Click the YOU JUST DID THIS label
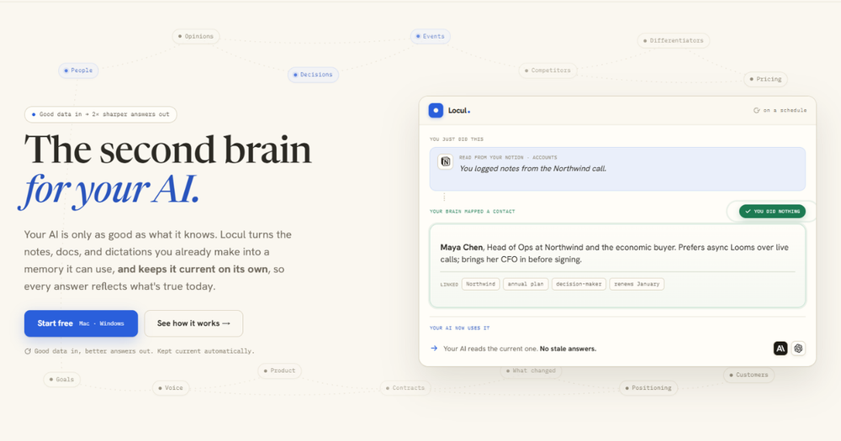This screenshot has height=441, width=841. 457,139
